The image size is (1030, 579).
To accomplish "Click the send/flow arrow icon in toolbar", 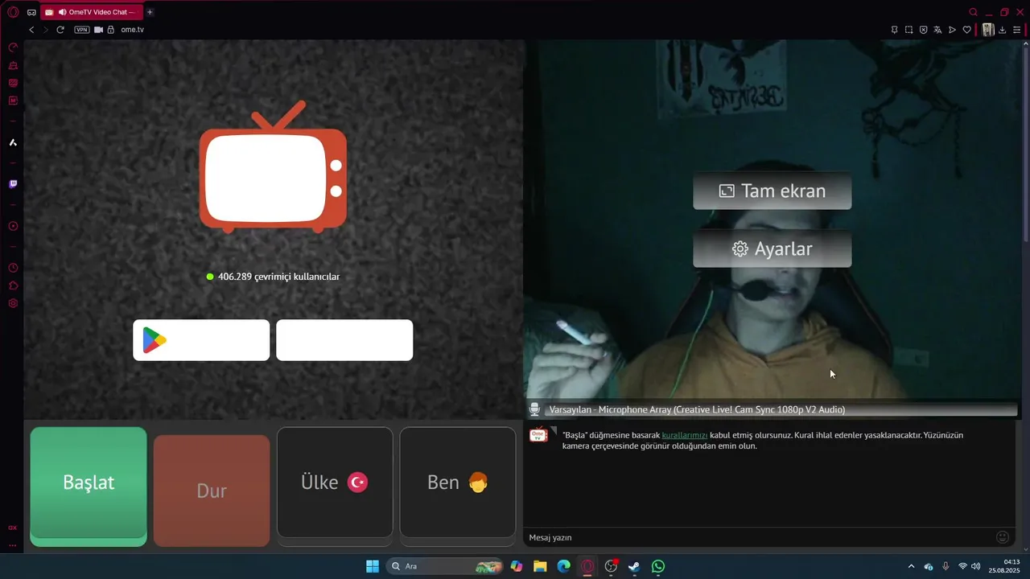I will (952, 30).
